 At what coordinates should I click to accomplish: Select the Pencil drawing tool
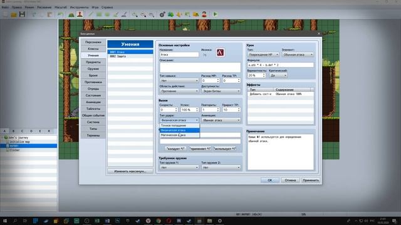[x=90, y=14]
